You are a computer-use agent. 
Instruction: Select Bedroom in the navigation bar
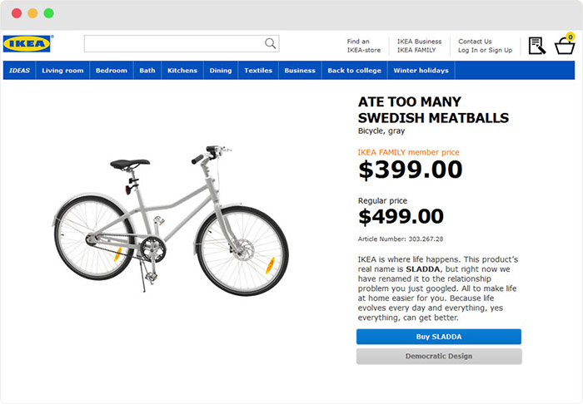(x=112, y=71)
